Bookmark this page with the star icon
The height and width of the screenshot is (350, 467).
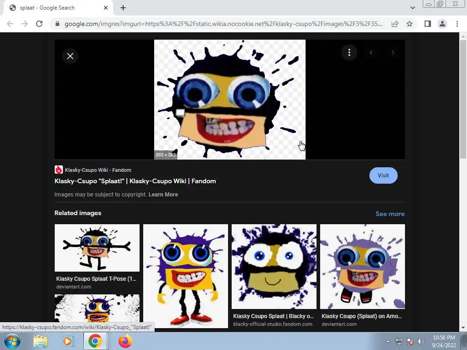[x=410, y=24]
